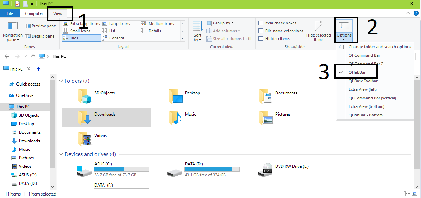Collapse the Folders (7) section
The image size is (421, 198).
61,81
